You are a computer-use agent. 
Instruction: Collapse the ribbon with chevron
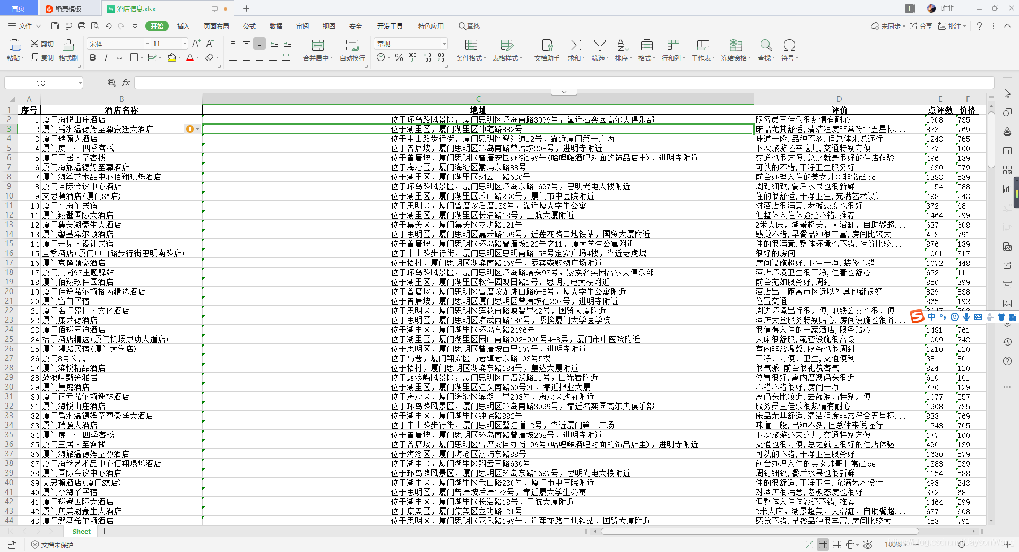coord(1007,26)
